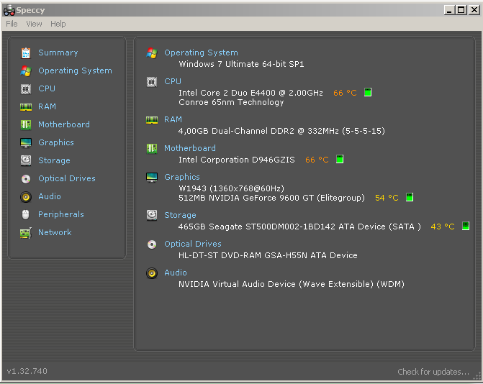Click the Network card icon in sidebar
The width and height of the screenshot is (483, 384).
pos(26,233)
